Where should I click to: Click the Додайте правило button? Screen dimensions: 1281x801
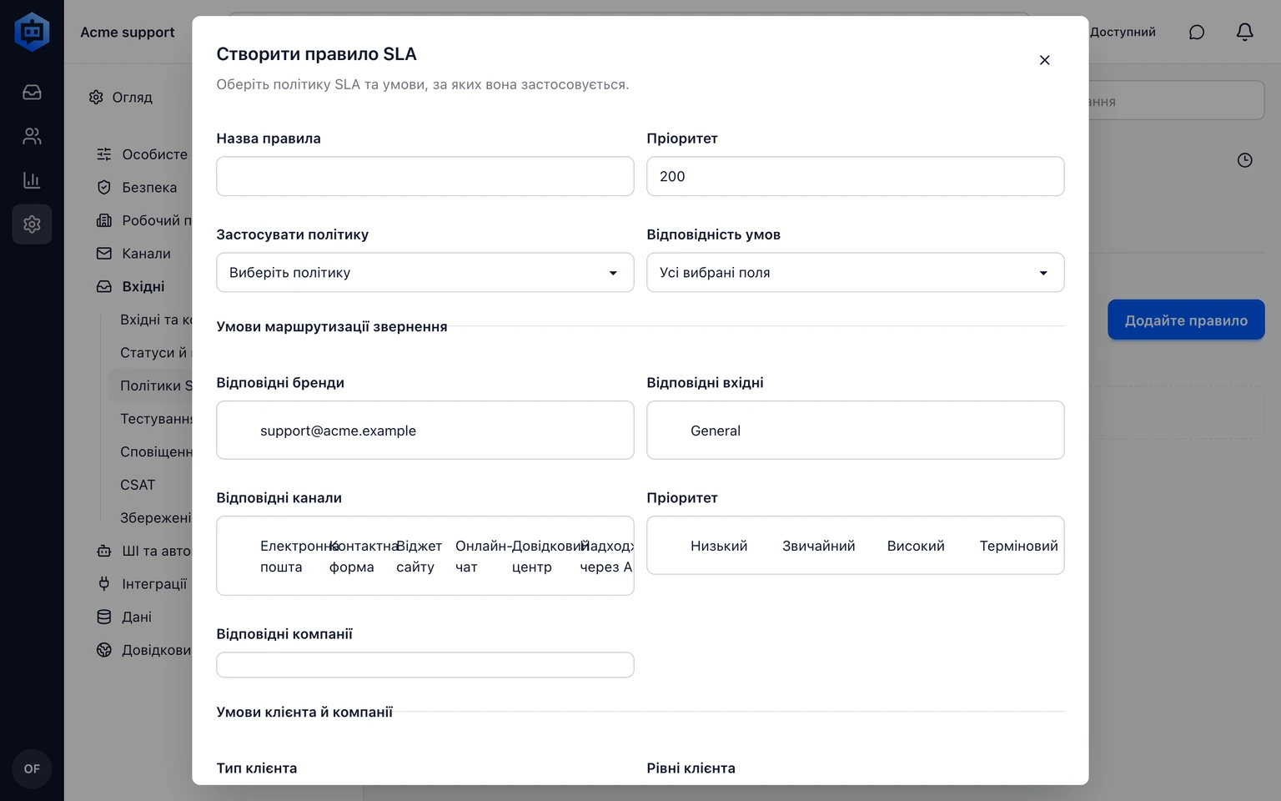(x=1186, y=320)
